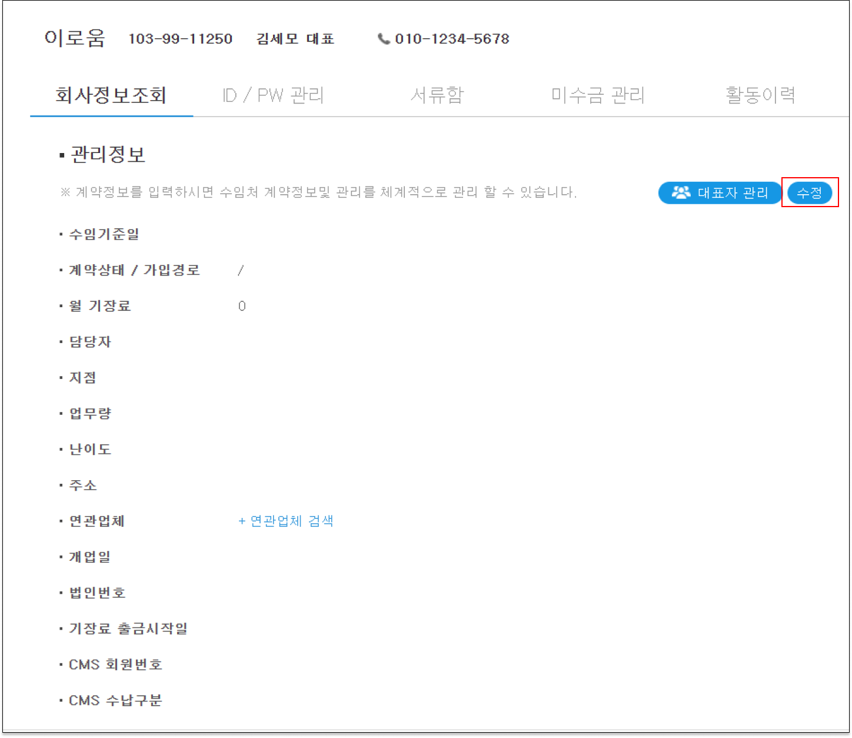Click representative name 김세모 대표
852x738 pixels.
295,39
